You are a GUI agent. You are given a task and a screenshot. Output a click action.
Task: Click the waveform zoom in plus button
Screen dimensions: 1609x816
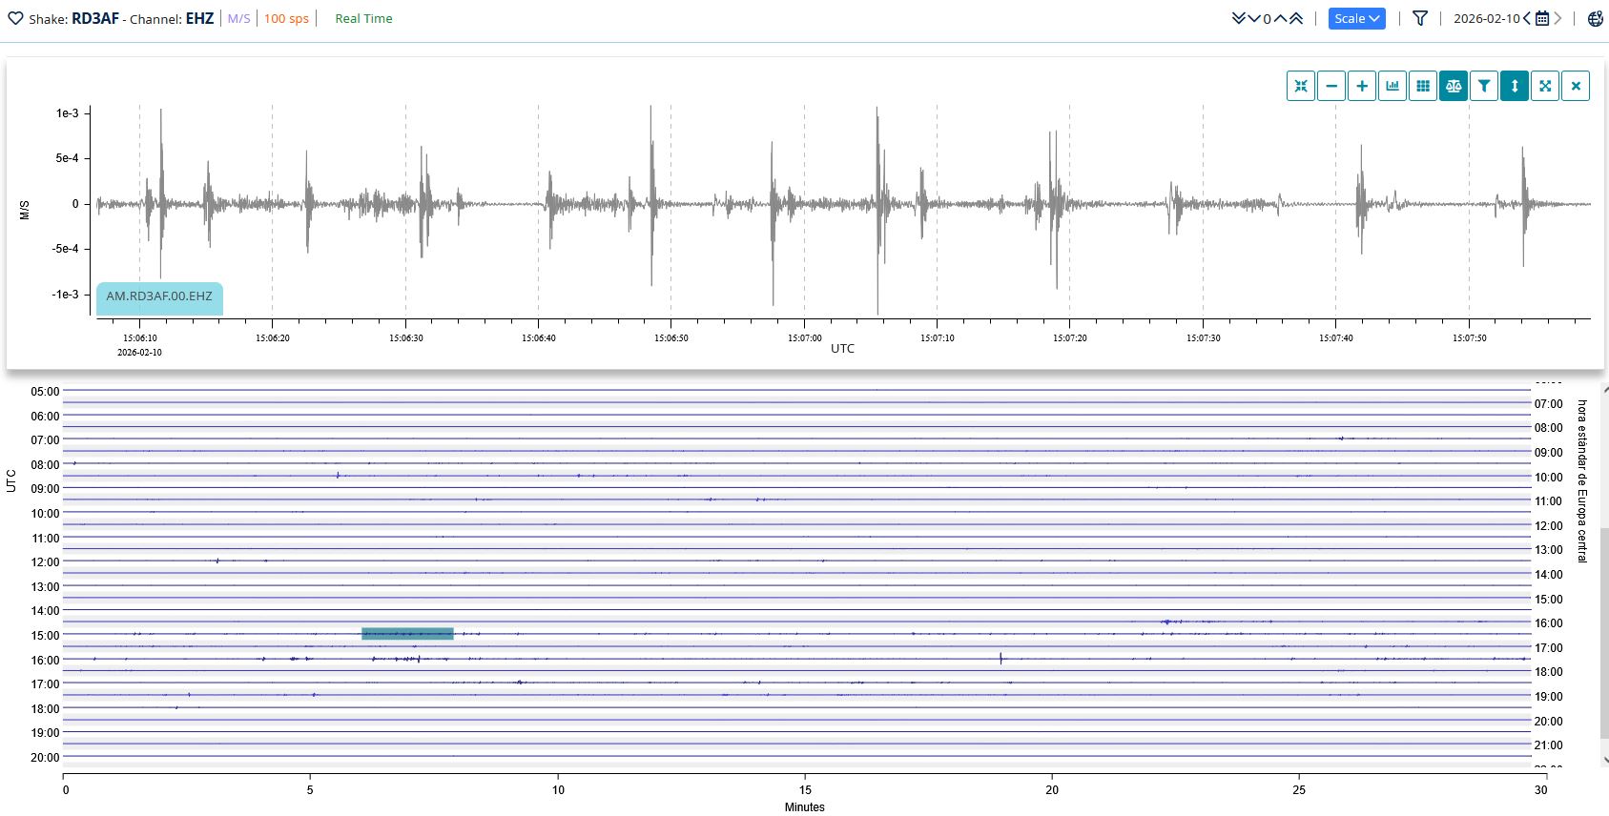point(1362,86)
